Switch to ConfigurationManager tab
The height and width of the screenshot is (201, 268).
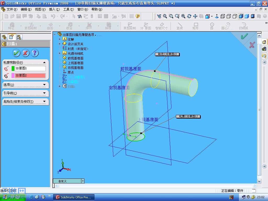pyautogui.click(x=19, y=37)
